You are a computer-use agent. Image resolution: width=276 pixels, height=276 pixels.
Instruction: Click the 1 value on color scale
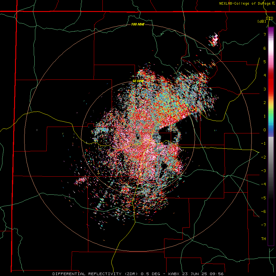[x=265, y=116]
